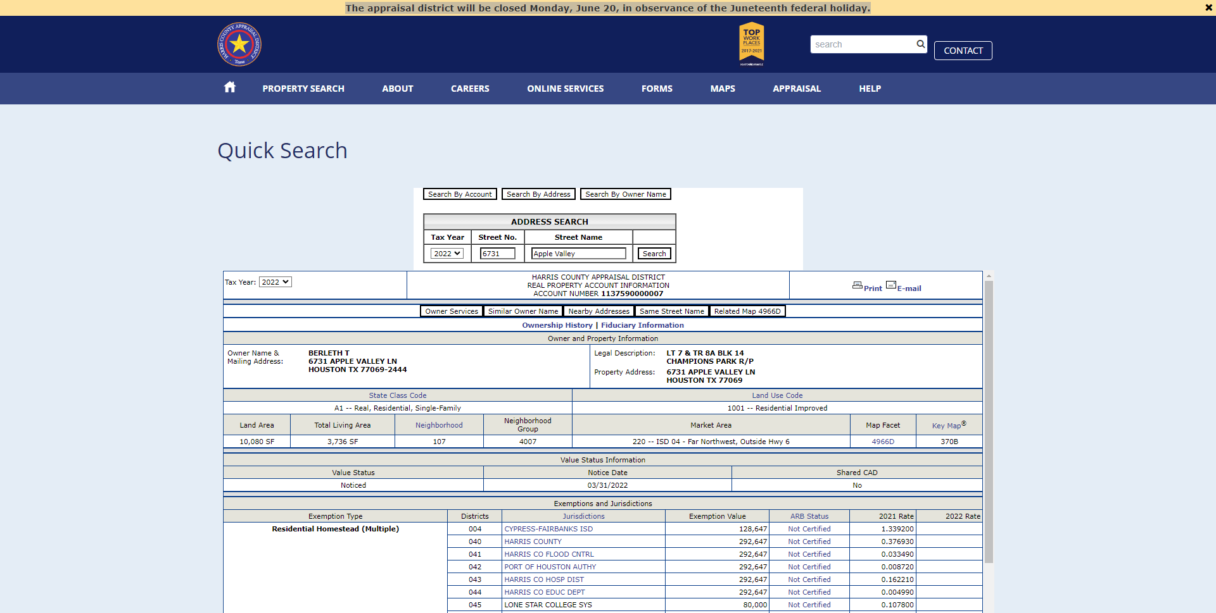Open the PROPERTY SEARCH menu
Screen dimensions: 1216x613
coord(303,89)
